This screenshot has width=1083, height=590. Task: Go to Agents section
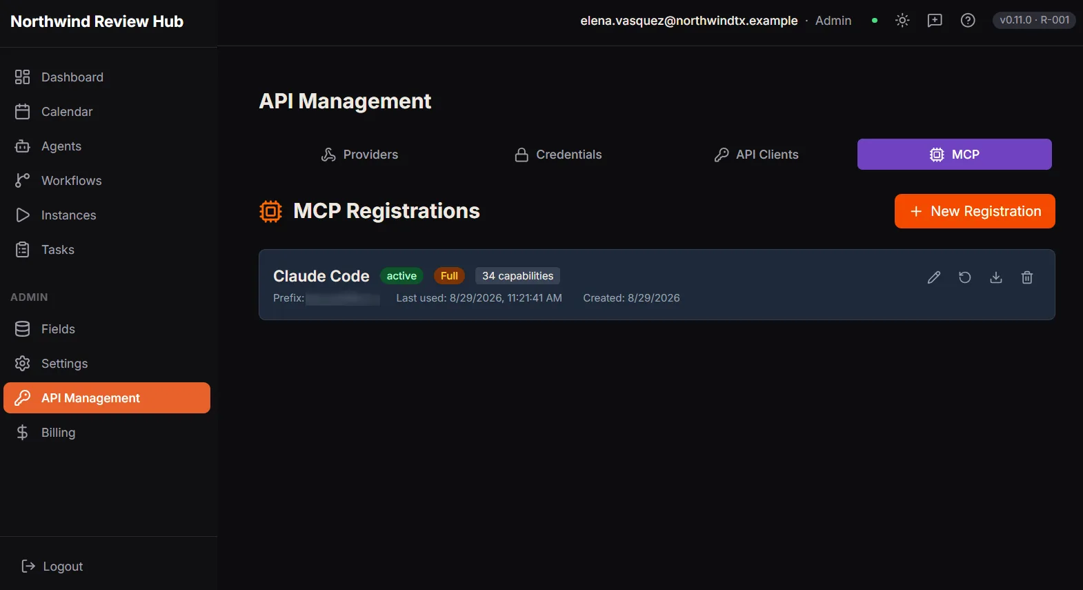click(107, 146)
